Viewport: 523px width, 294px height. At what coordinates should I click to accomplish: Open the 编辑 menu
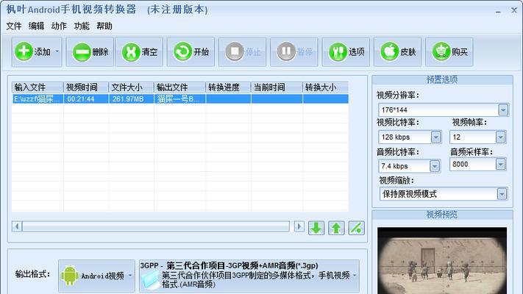click(x=36, y=26)
